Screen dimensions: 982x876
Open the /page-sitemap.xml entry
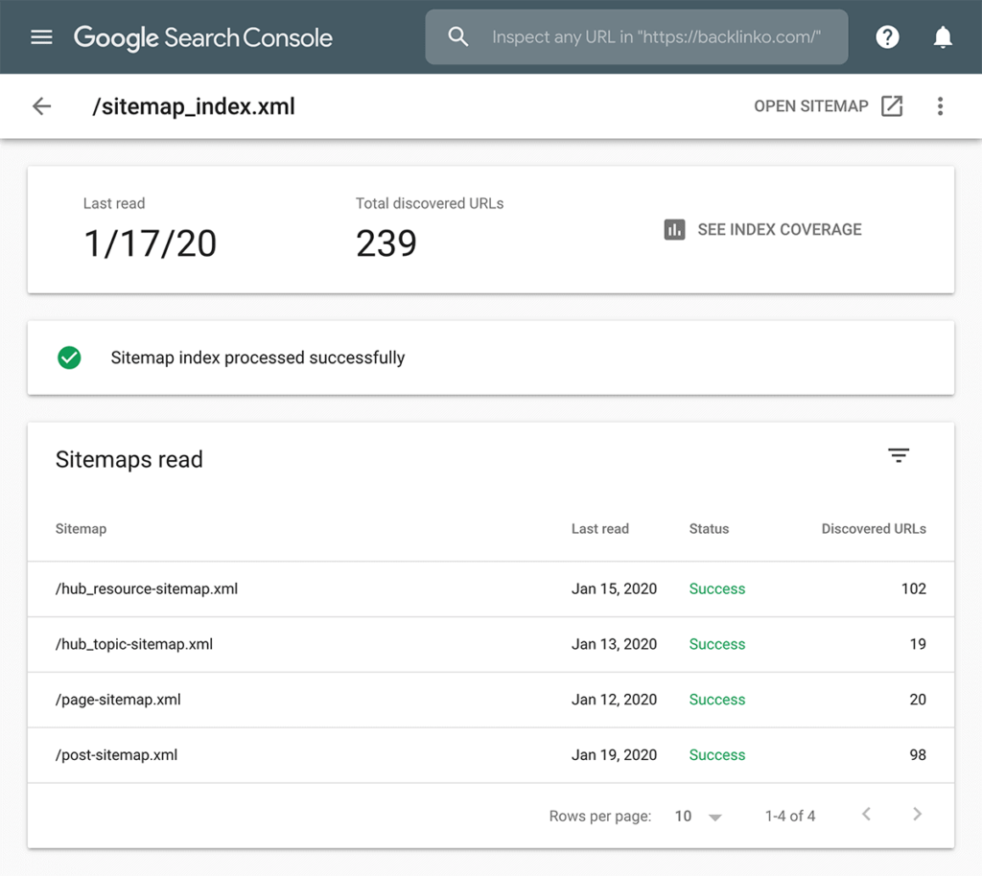point(118,700)
